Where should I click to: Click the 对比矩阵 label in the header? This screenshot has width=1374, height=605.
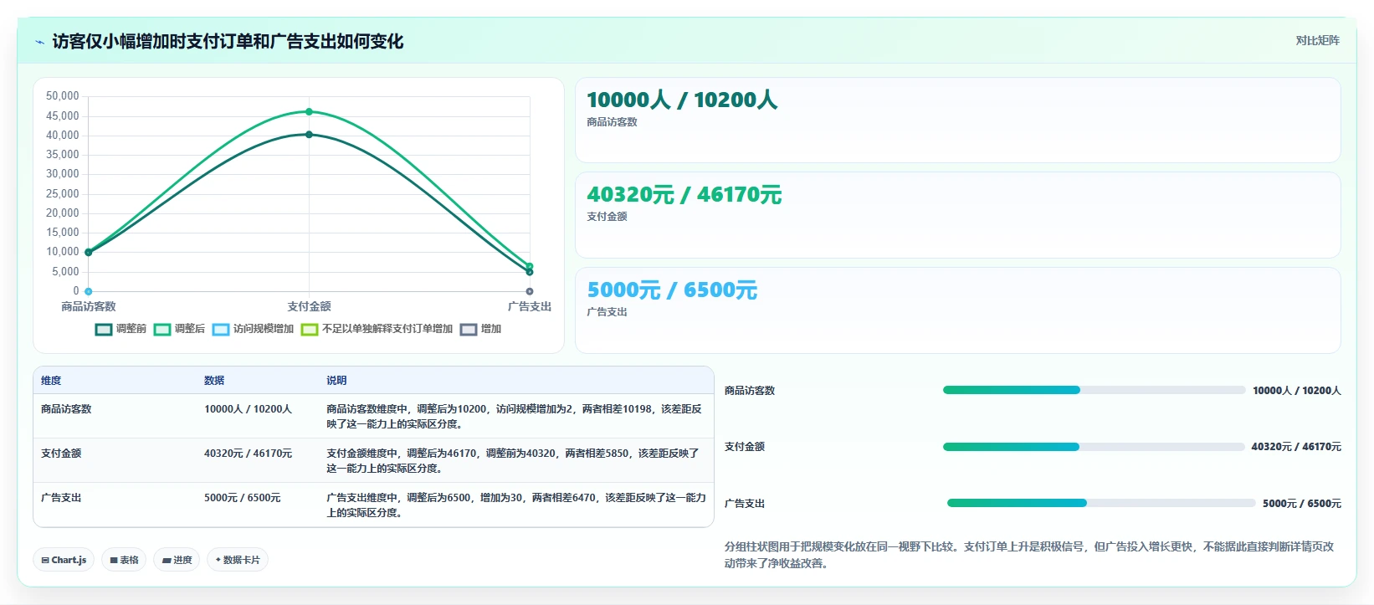click(x=1317, y=40)
